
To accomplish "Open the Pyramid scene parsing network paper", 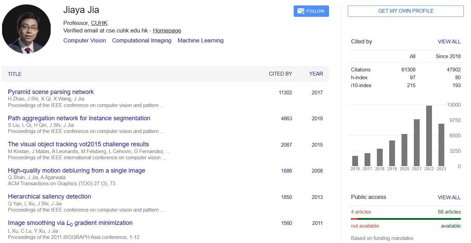I will 50,92.
